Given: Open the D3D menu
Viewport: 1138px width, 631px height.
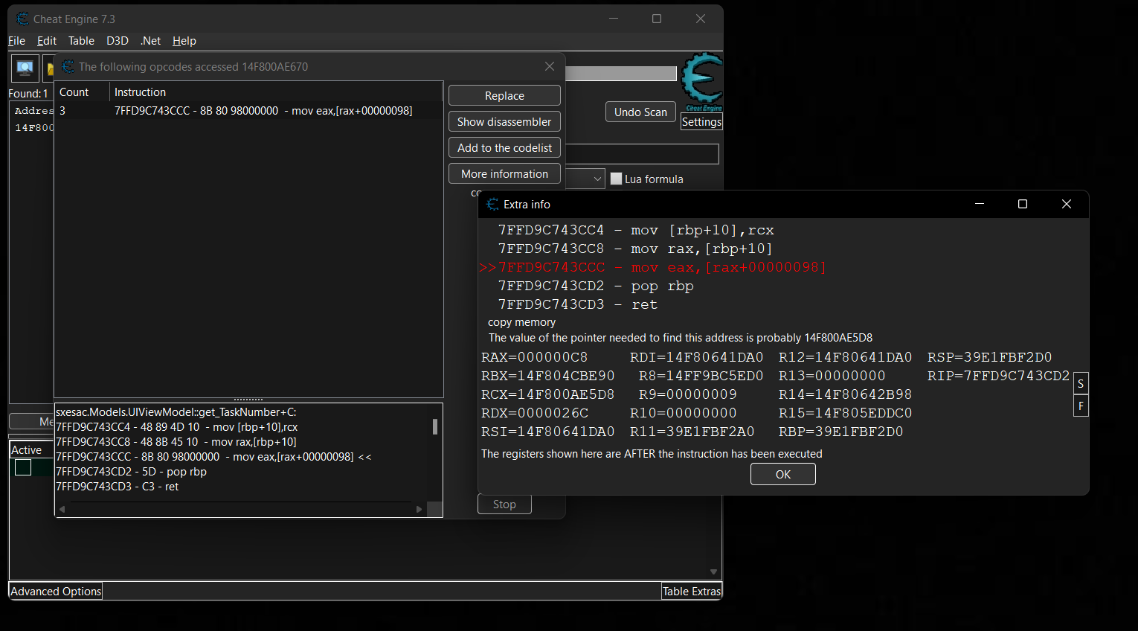Looking at the screenshot, I should [x=118, y=41].
